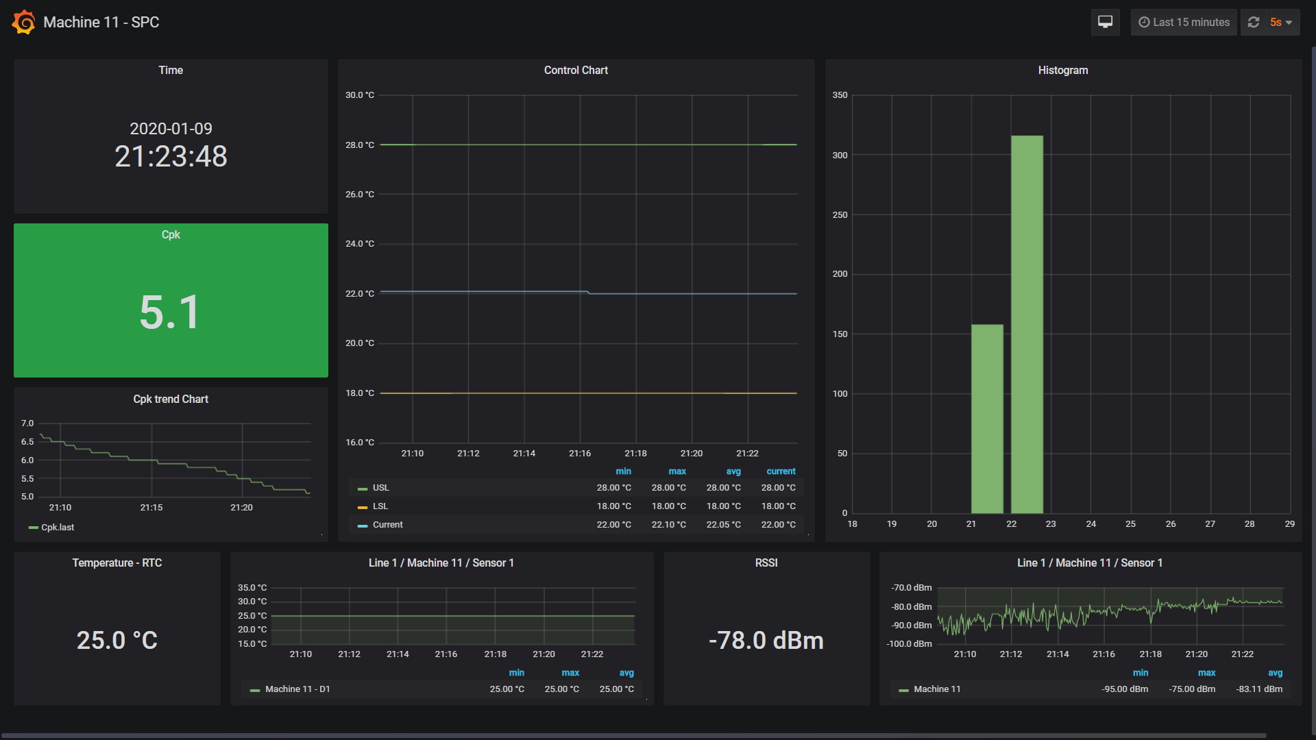The width and height of the screenshot is (1316, 740).
Task: Click the cycle view mode monitor icon
Action: [1105, 22]
